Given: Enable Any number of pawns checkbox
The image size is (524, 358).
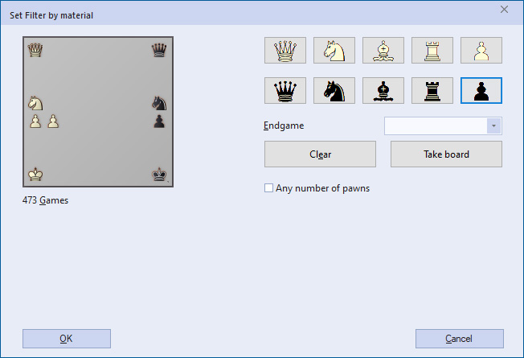Looking at the screenshot, I should (x=269, y=188).
